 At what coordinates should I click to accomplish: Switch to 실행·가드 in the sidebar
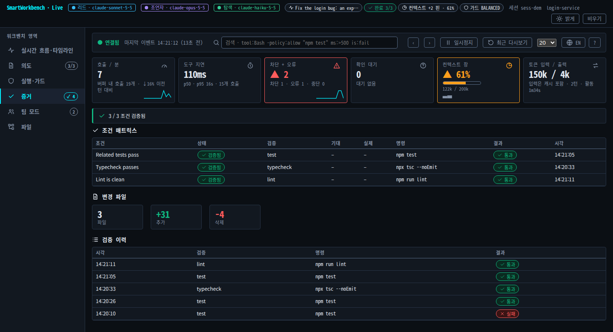point(43,81)
